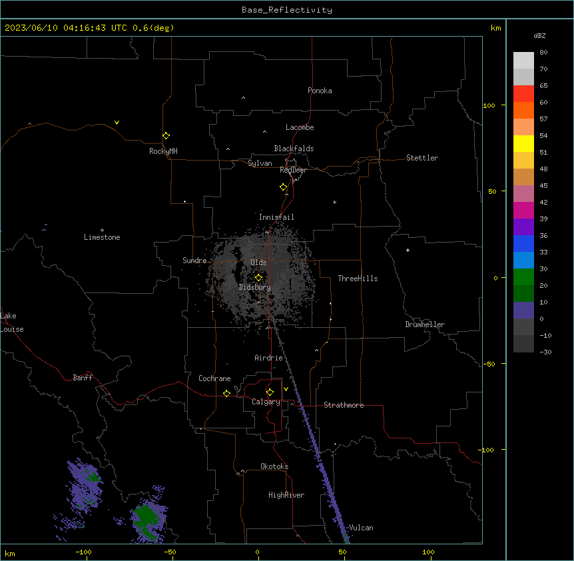Click the gray clutter echo around Olds

pos(262,279)
